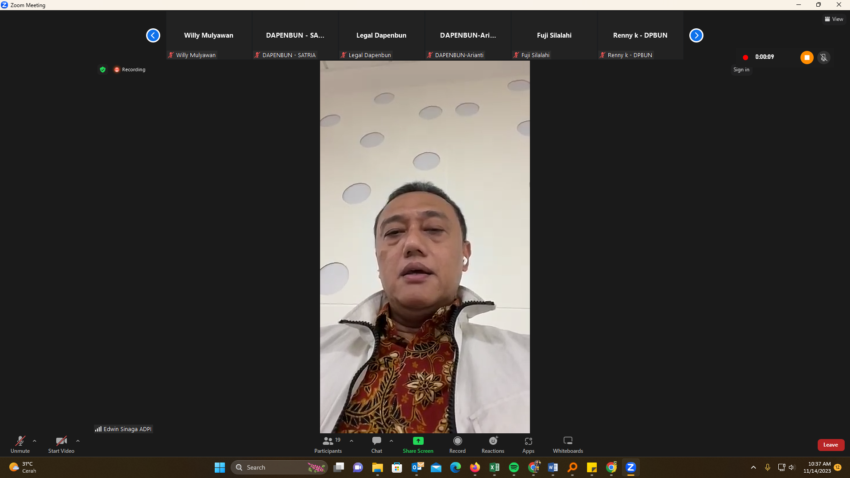This screenshot has width=850, height=478.
Task: Toggle the crossed microphone recording audio icon
Action: coord(823,58)
